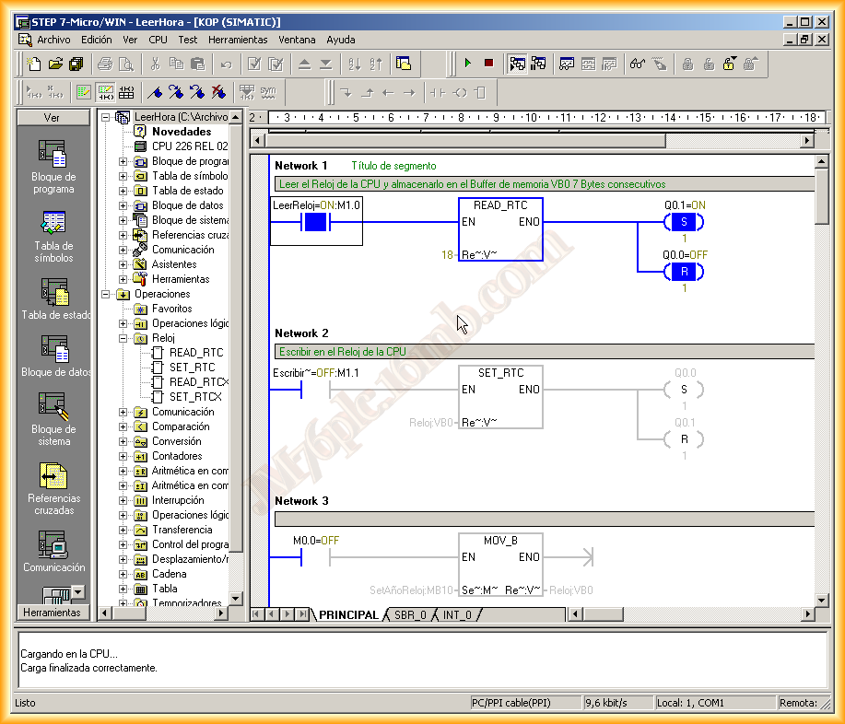Image resolution: width=845 pixels, height=724 pixels.
Task: Click the Open project folder icon
Action: [x=54, y=64]
